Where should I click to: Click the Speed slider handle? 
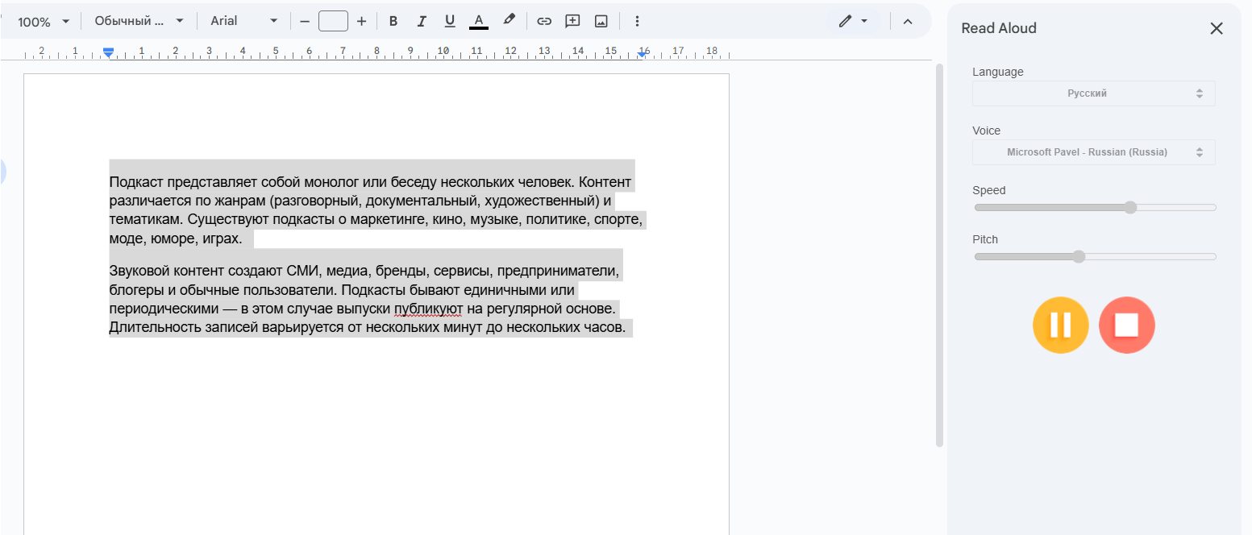click(1130, 208)
